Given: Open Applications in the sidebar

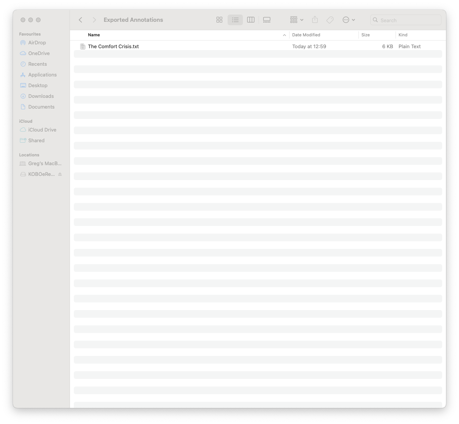Looking at the screenshot, I should pyautogui.click(x=42, y=75).
